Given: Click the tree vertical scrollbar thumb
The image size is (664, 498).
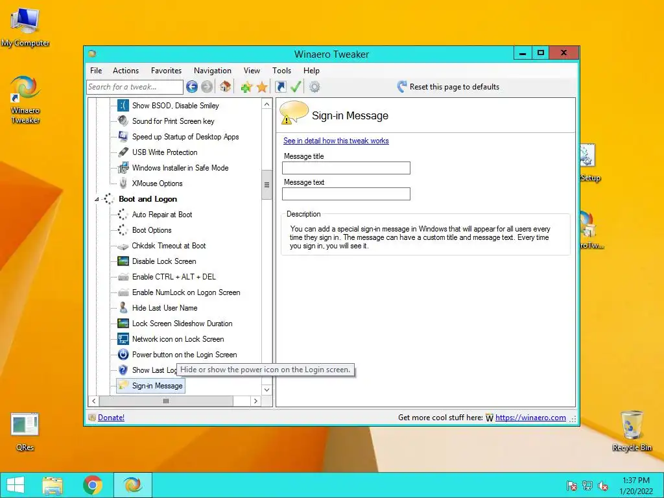Looking at the screenshot, I should 267,185.
